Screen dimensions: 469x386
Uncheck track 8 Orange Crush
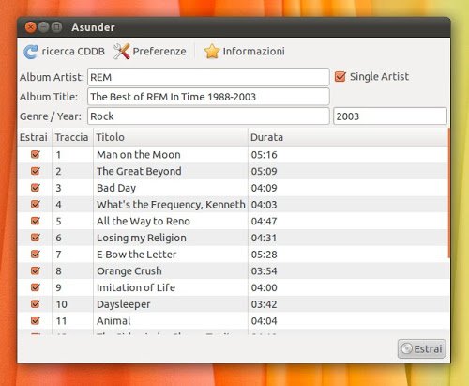pyautogui.click(x=36, y=270)
